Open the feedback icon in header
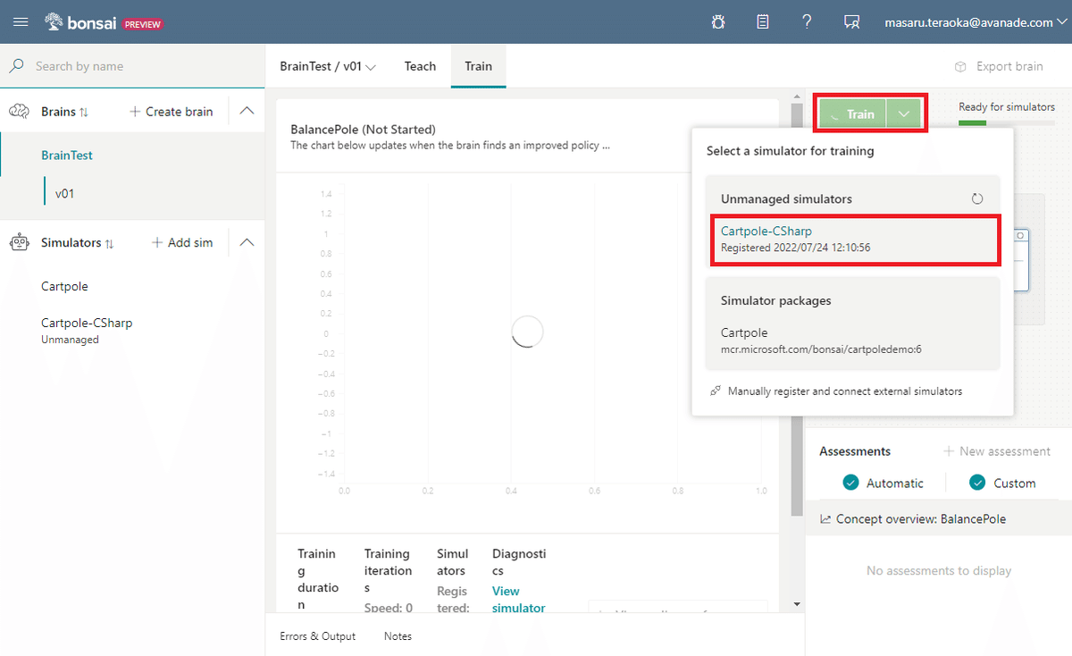Image resolution: width=1072 pixels, height=656 pixels. pyautogui.click(x=851, y=22)
